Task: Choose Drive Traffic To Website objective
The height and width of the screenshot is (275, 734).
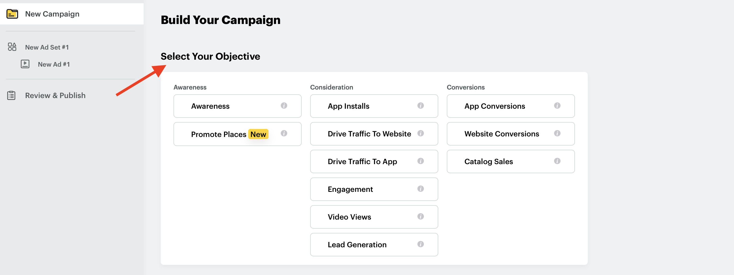Action: 374,134
